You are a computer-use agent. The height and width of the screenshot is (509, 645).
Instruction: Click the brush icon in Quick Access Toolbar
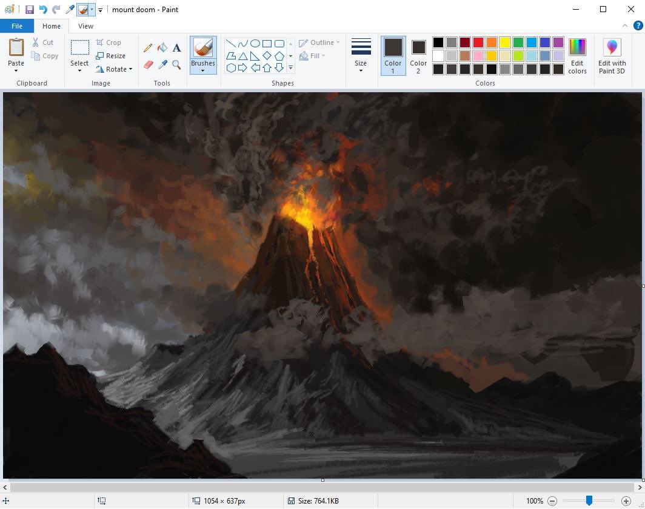coord(83,10)
